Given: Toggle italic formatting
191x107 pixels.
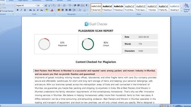Looking at the screenshot, I should pos(21,10).
